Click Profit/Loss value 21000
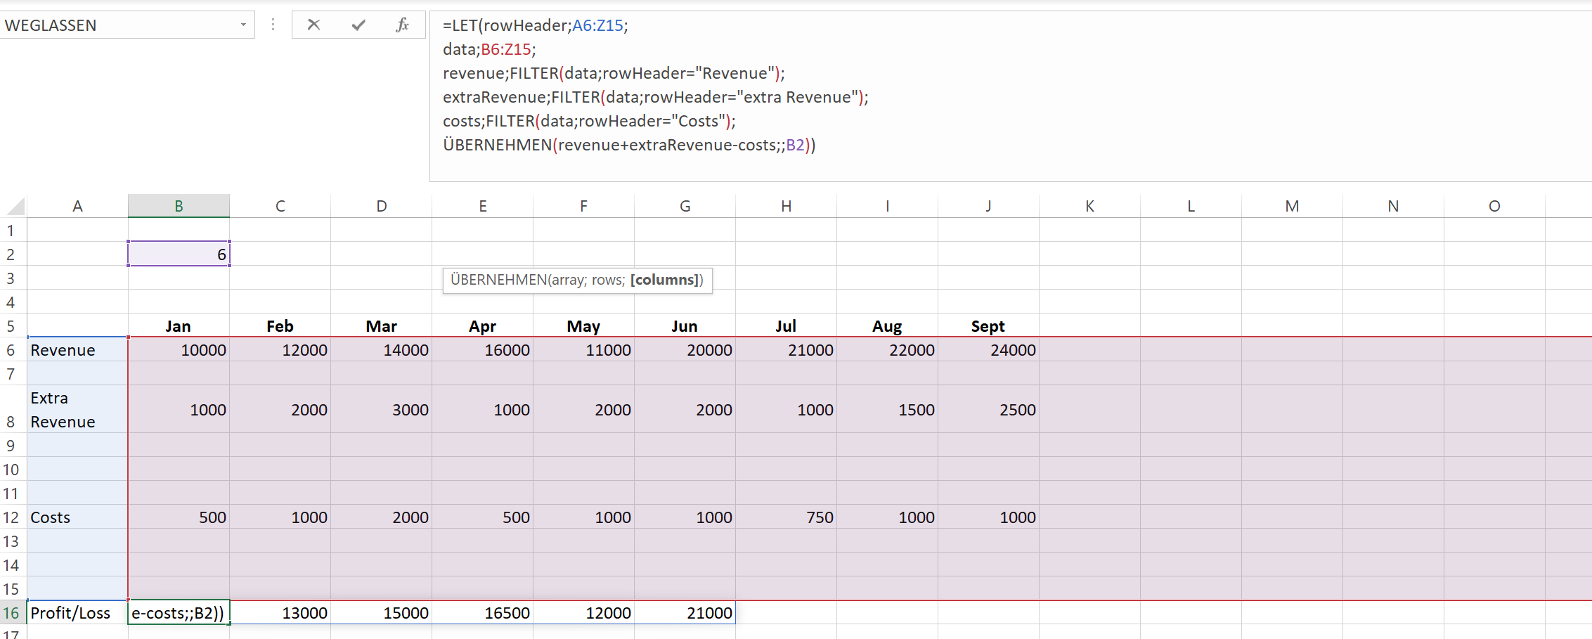This screenshot has height=639, width=1592. (685, 612)
